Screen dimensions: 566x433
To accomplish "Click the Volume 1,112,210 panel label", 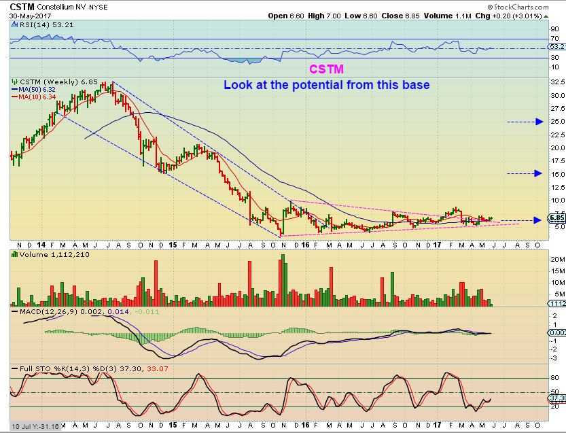I will point(54,255).
